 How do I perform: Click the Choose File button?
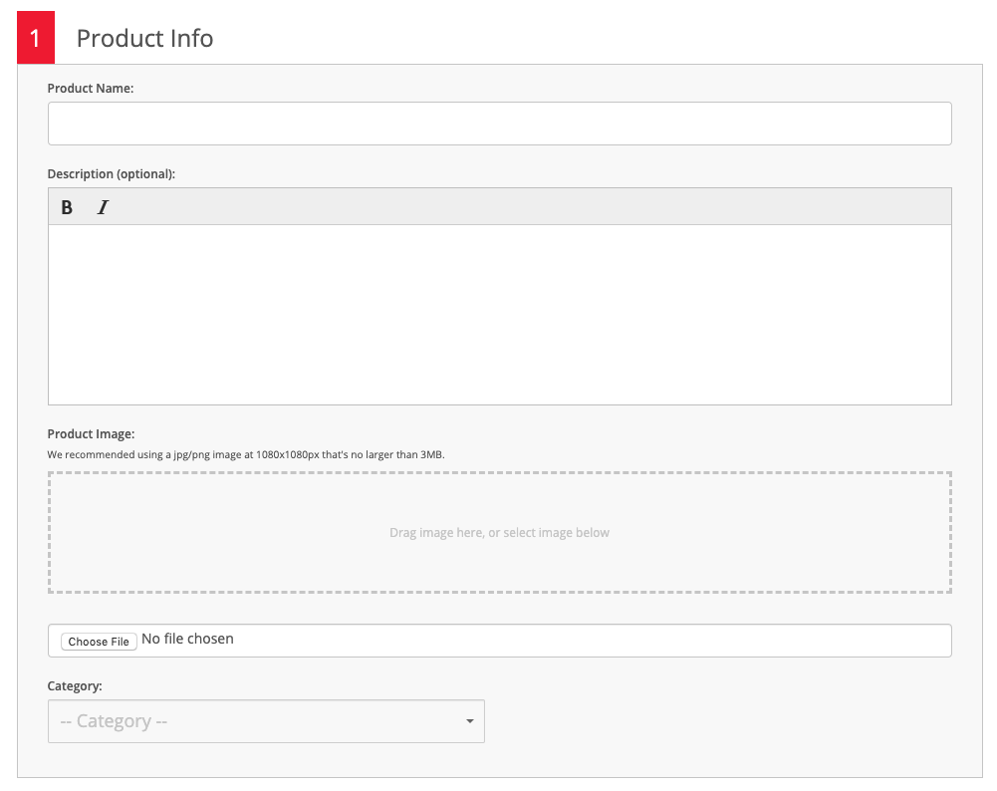click(x=99, y=642)
